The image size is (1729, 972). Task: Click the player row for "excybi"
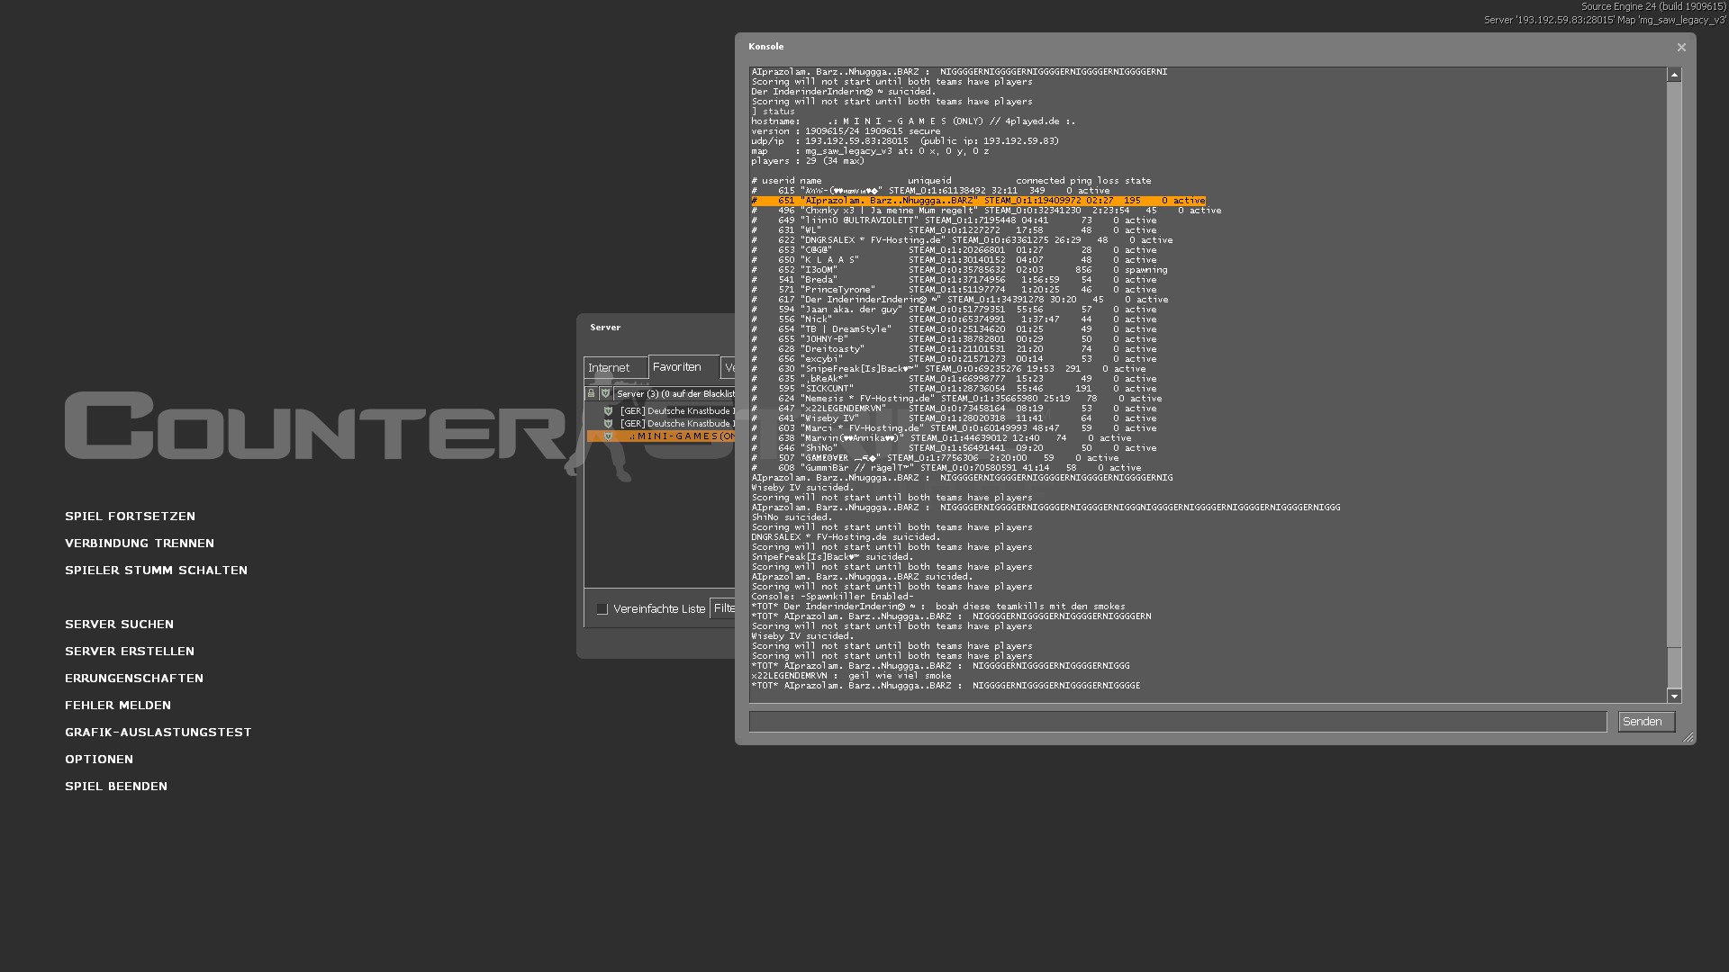pos(955,359)
